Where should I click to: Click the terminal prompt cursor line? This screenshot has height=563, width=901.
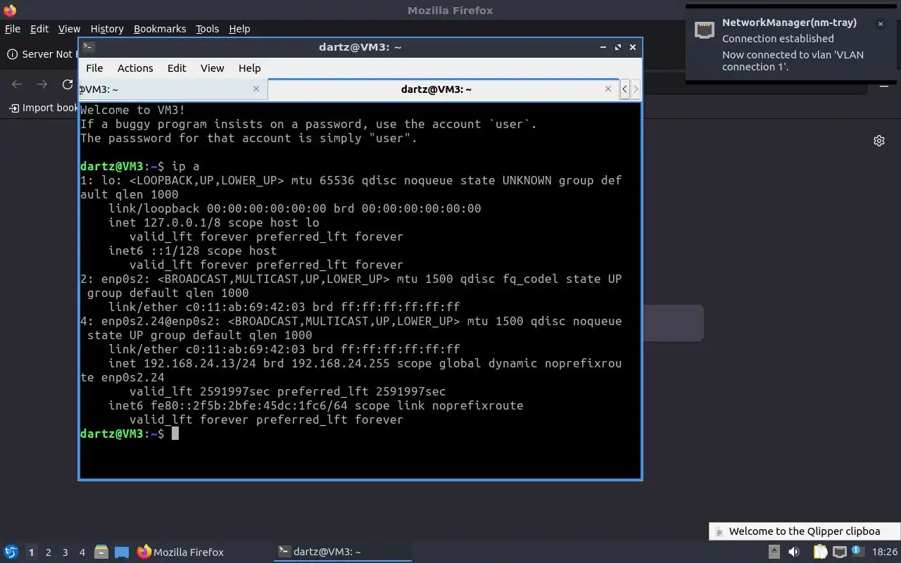(130, 434)
